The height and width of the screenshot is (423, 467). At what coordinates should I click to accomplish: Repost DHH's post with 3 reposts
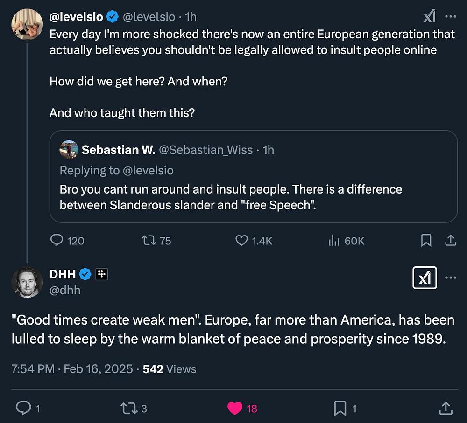click(128, 409)
